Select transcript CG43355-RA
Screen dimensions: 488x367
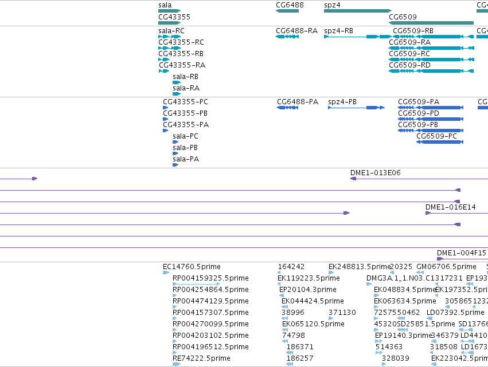point(164,71)
